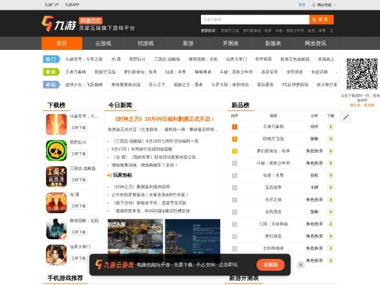Click 梦幻新诛仙：轻享 in the 最新 row
Image resolution: width=380 pixels, height=285 pixels.
click(140, 72)
